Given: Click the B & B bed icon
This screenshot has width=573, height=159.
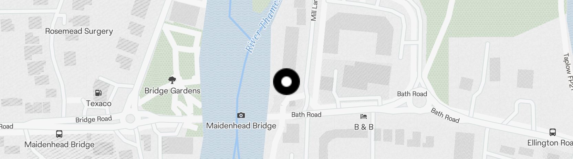Looking at the screenshot, I should 364,117.
